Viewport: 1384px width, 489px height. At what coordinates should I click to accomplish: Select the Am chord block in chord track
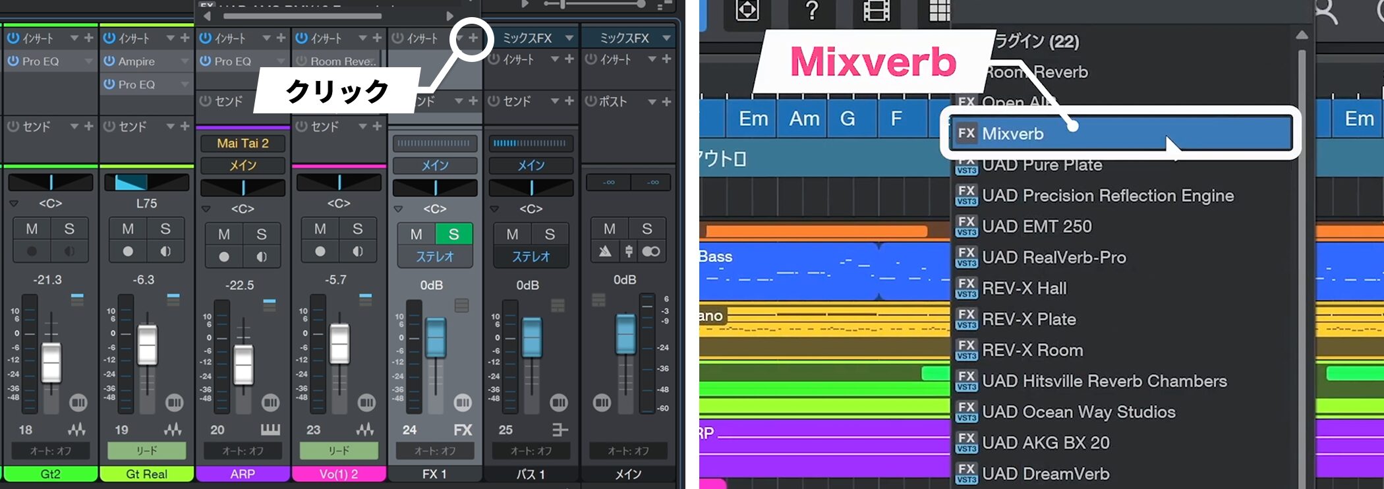pos(804,119)
